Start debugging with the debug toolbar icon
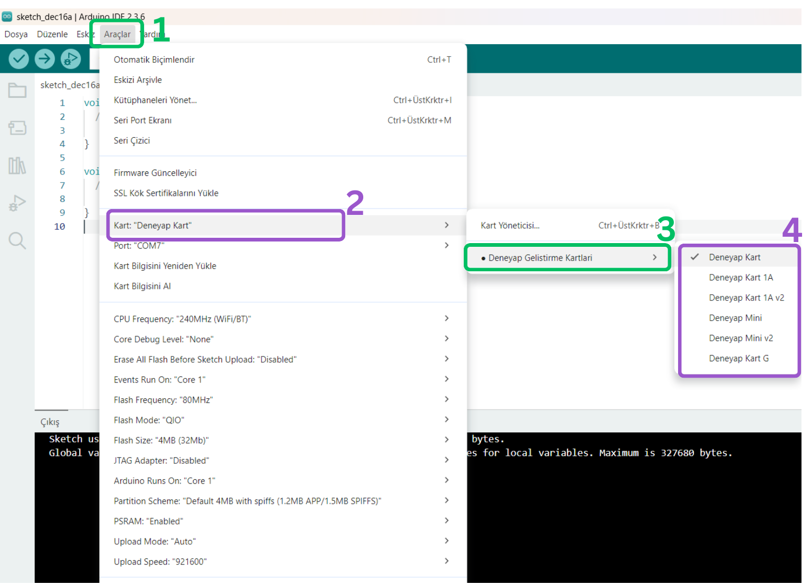This screenshot has height=583, width=810. [71, 59]
